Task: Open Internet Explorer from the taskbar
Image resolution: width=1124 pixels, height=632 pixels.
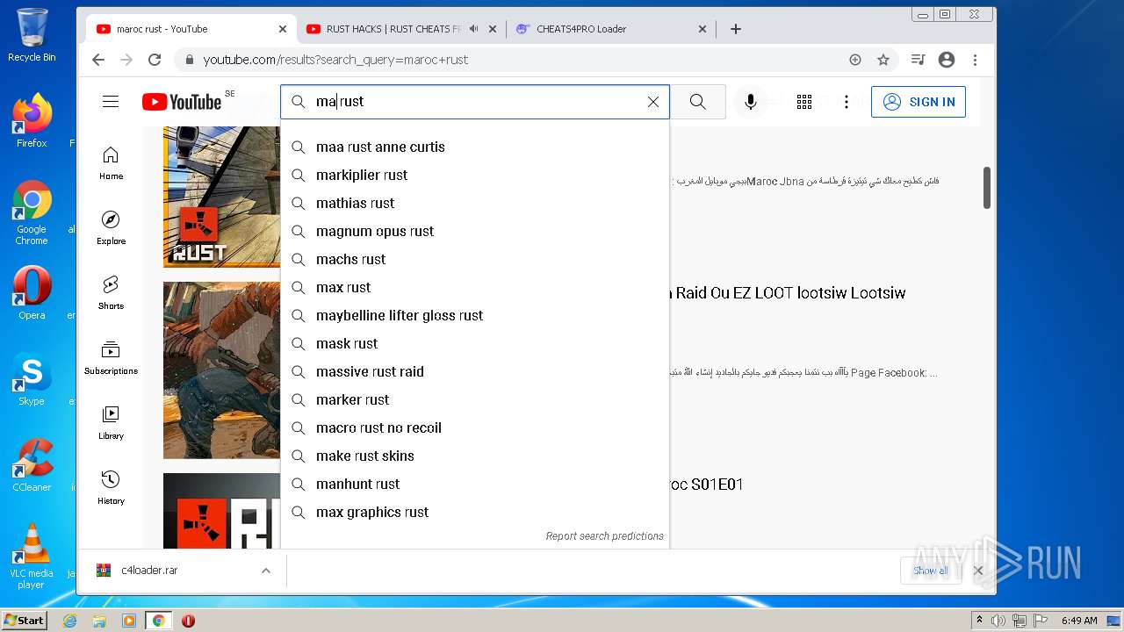Action: click(69, 621)
